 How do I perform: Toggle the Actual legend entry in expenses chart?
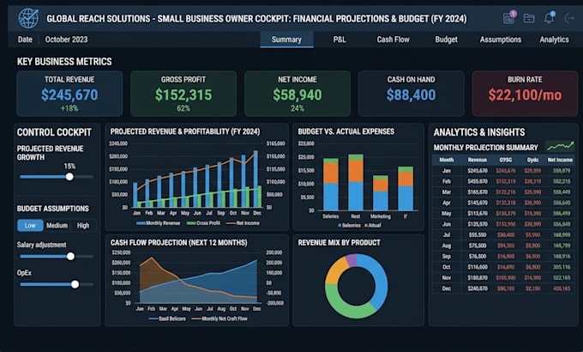[373, 225]
